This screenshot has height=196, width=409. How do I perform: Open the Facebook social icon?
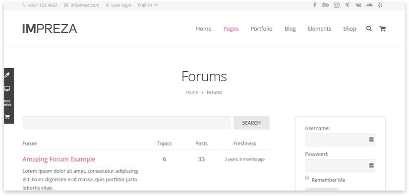315,5
